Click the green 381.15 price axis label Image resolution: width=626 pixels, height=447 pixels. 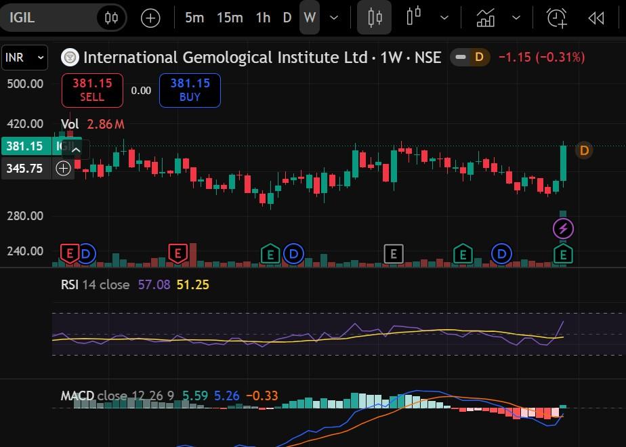click(x=25, y=146)
